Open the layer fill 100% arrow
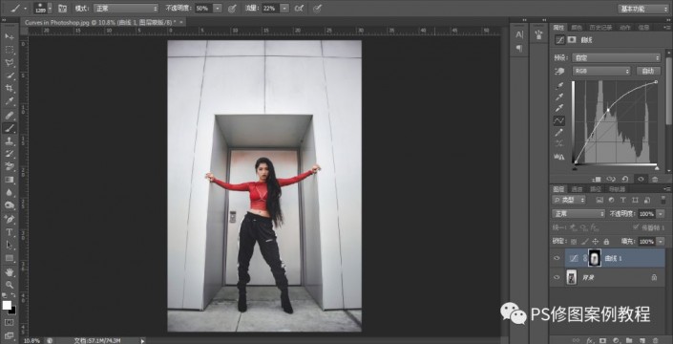Viewport: 673px width, 344px height. 660,242
